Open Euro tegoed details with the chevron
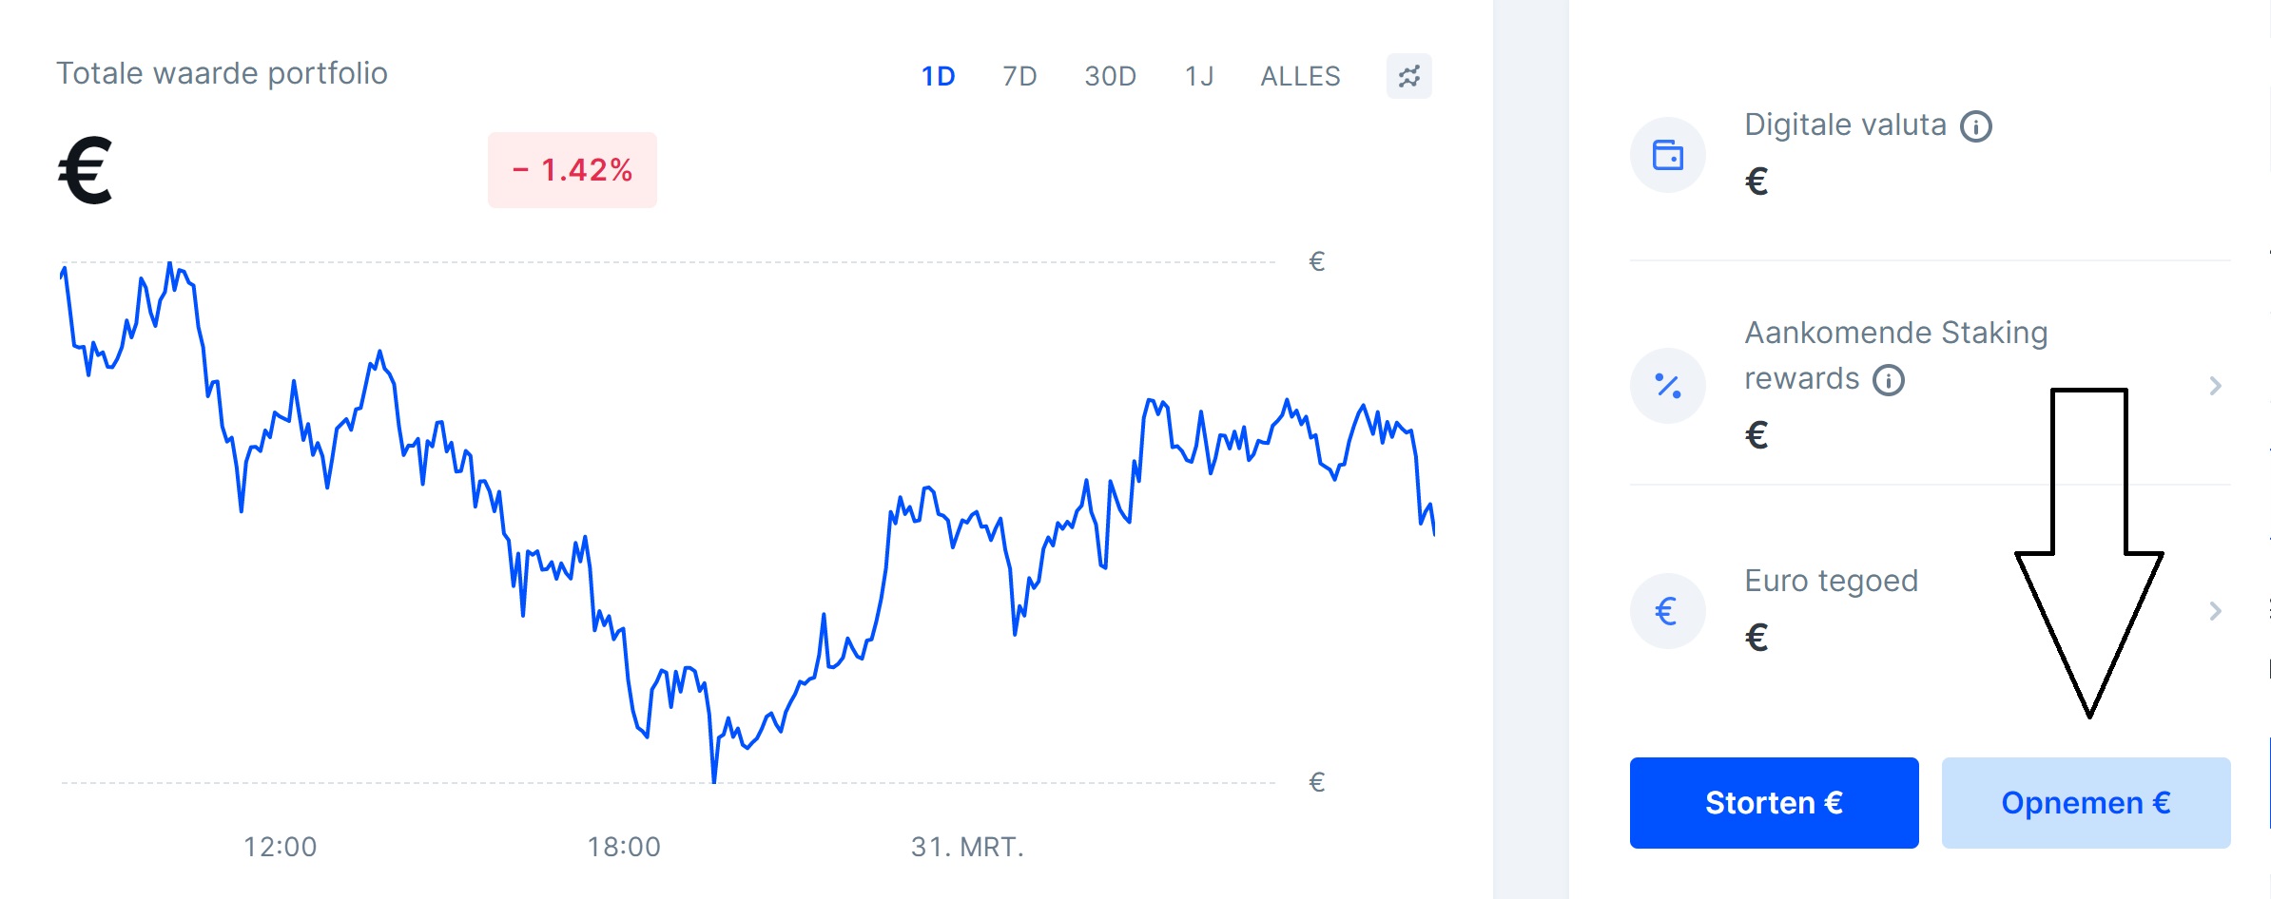2271x899 pixels. (2216, 611)
